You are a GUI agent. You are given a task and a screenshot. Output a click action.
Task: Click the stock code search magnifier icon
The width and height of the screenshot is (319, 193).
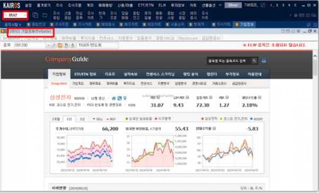[54, 45]
